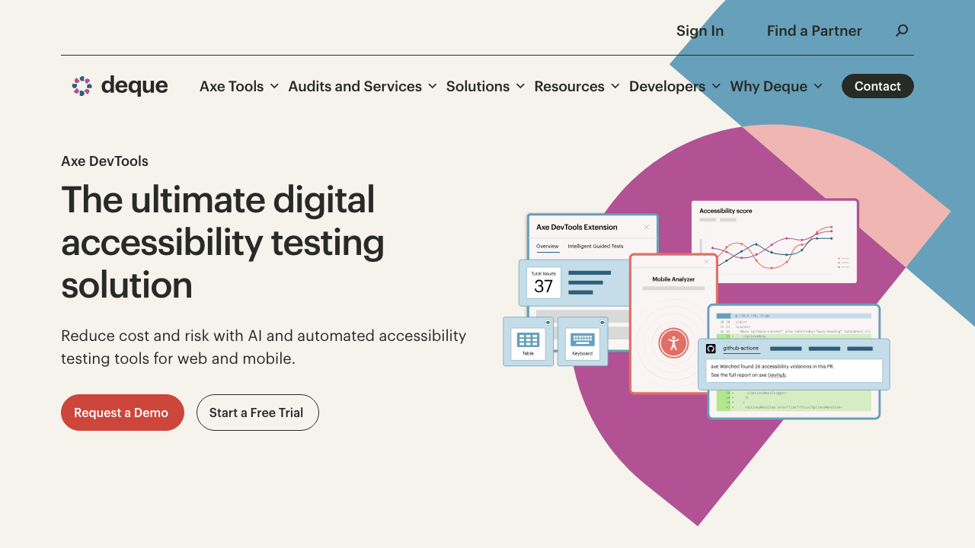Open the Solutions dropdown chevron
Image resolution: width=975 pixels, height=548 pixels.
click(520, 86)
